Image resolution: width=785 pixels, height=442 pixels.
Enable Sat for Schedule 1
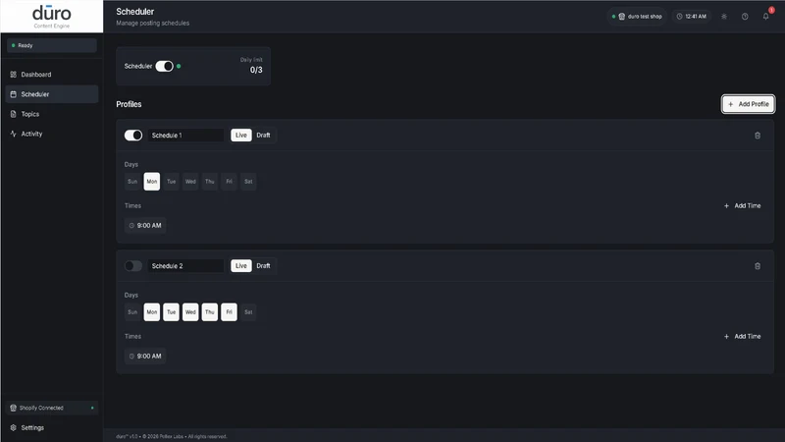pos(248,182)
